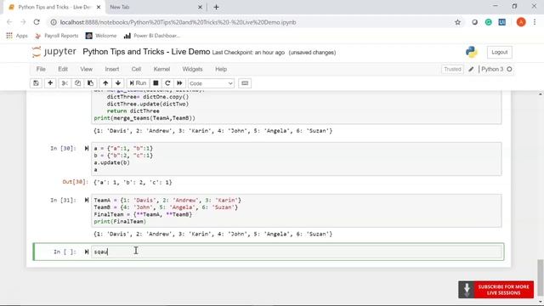This screenshot has width=544, height=306.
Task: Open the orange profile avatar
Action: click(x=521, y=22)
